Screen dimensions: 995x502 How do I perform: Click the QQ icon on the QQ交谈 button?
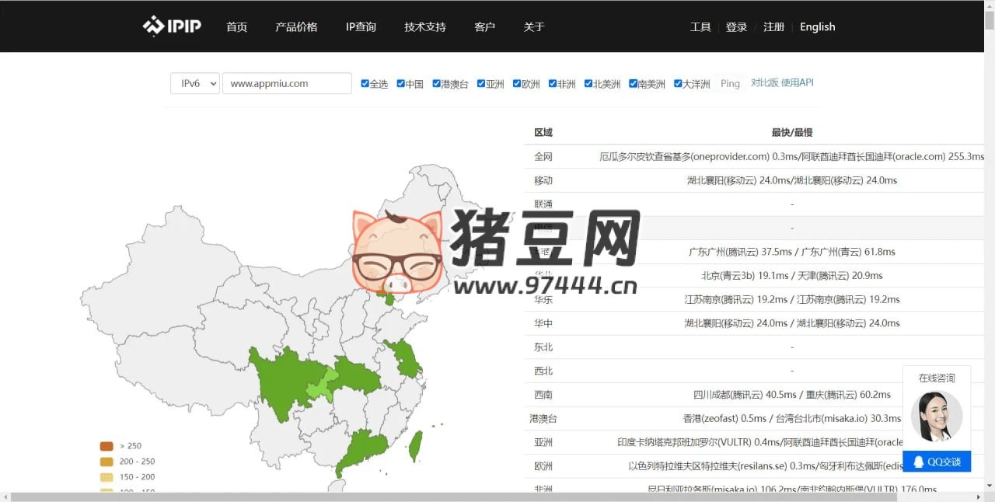(920, 462)
